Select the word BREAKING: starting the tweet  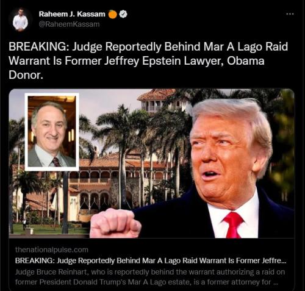[39, 46]
